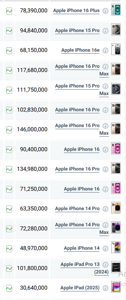This screenshot has height=300, width=126.
Task: Click the iPhone 16 Plus teal thumbnail
Action: coord(116,10)
